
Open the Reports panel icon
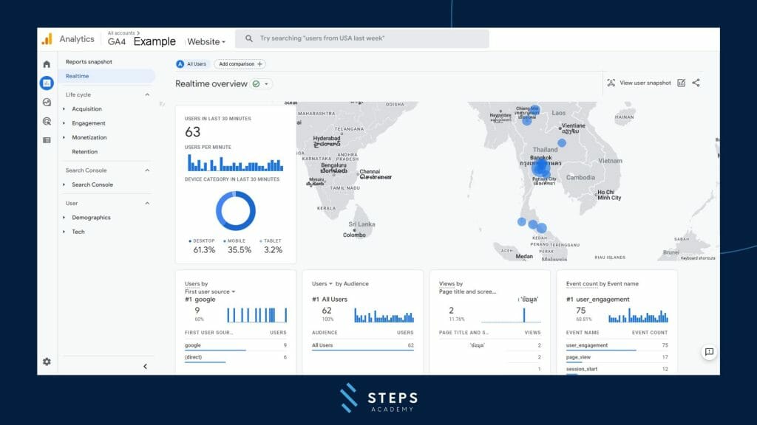pos(46,81)
